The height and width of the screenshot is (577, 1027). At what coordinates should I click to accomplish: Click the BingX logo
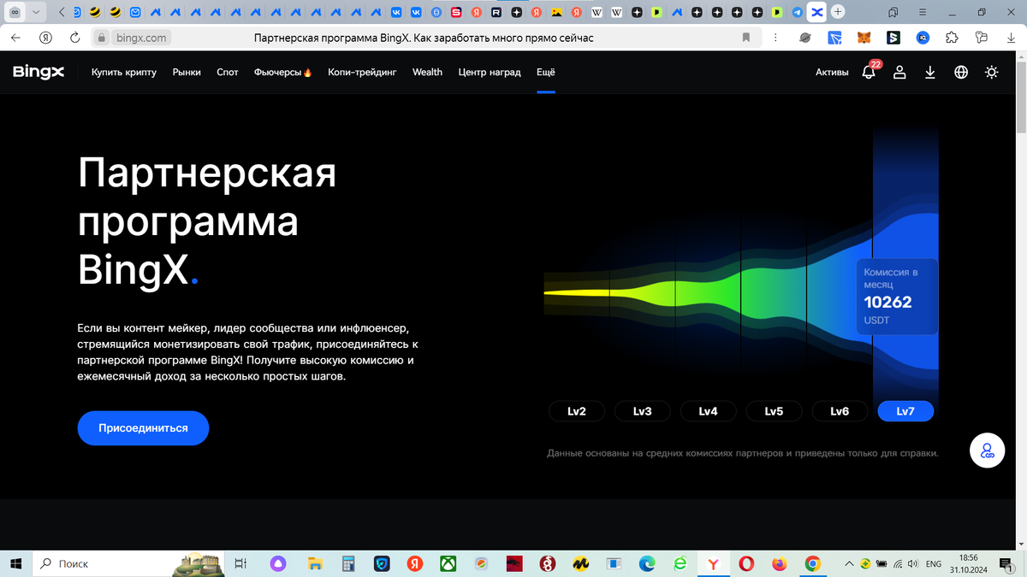click(39, 73)
